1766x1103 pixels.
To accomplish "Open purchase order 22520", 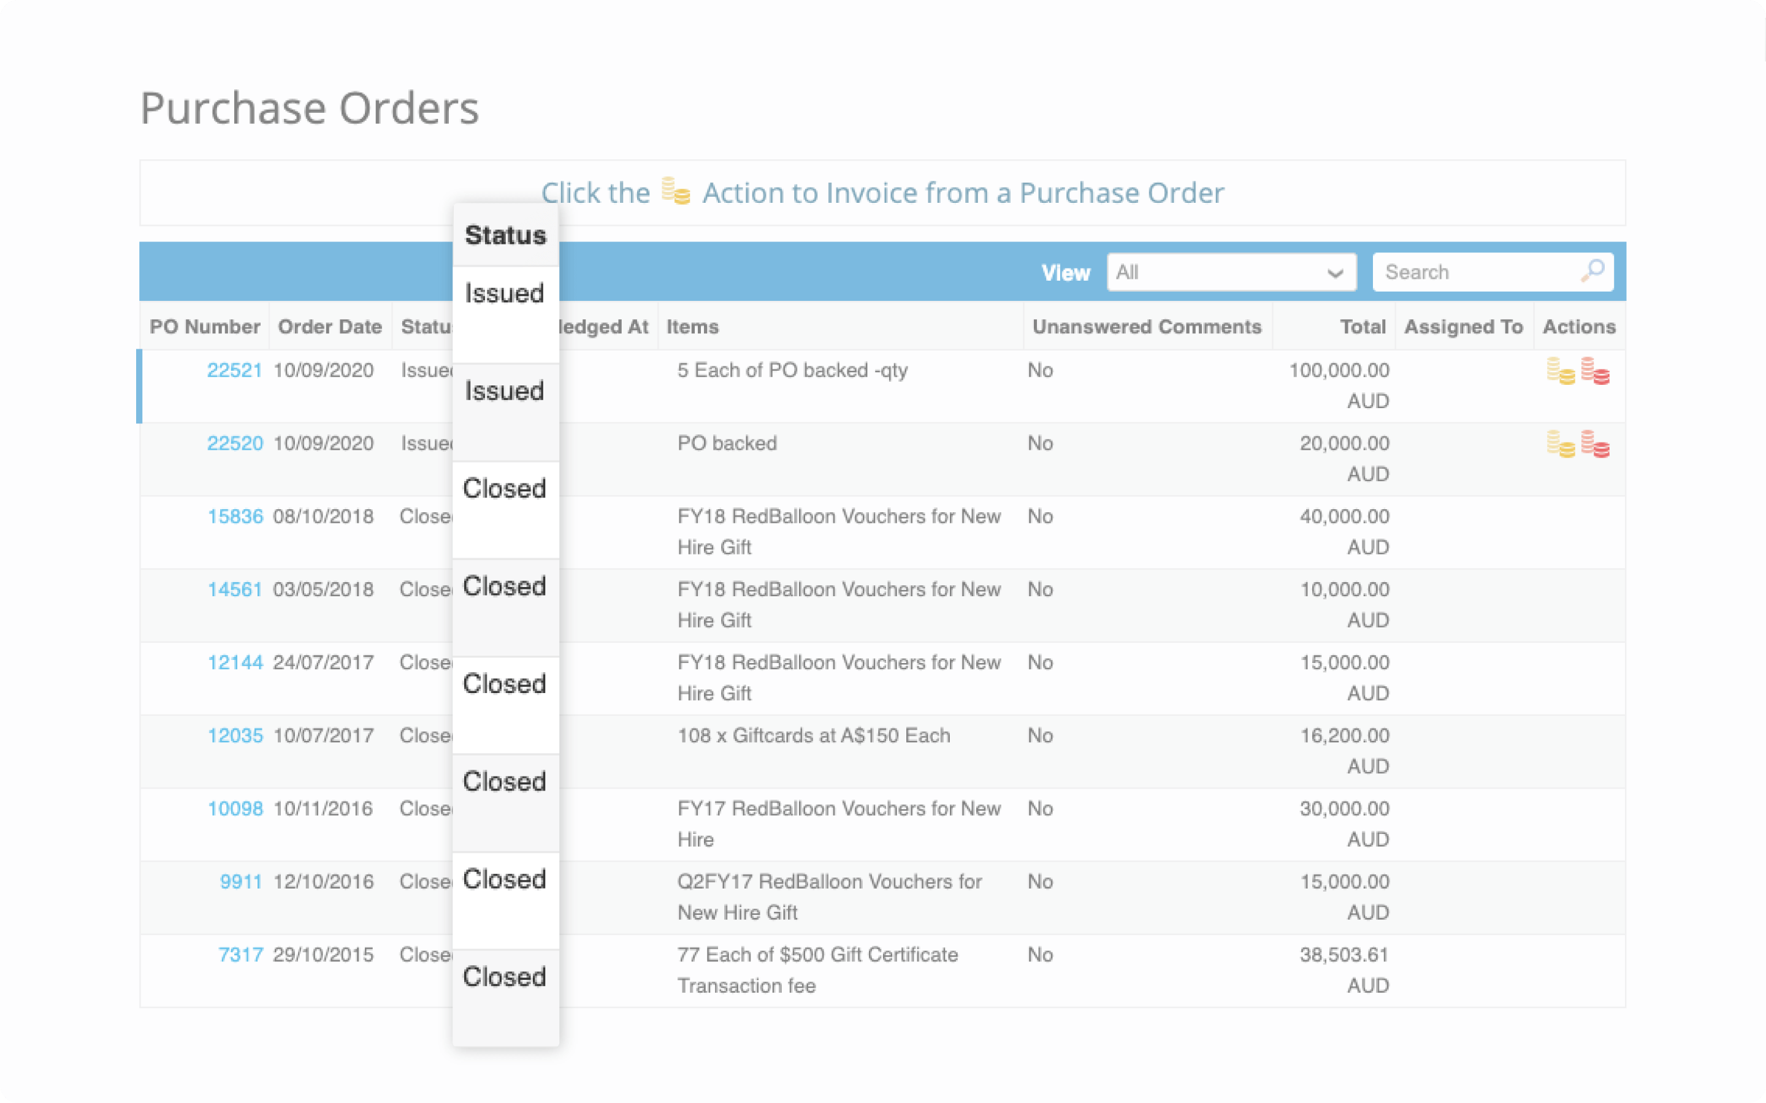I will click(235, 443).
